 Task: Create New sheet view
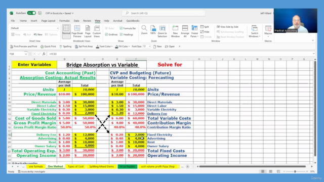click(38, 34)
